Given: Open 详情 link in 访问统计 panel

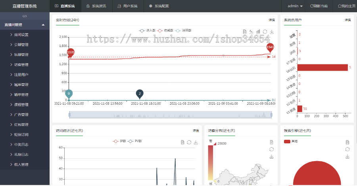Looking at the screenshot, I should tap(196, 130).
